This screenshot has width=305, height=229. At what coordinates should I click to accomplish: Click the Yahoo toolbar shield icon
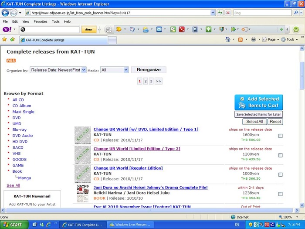click(221, 29)
